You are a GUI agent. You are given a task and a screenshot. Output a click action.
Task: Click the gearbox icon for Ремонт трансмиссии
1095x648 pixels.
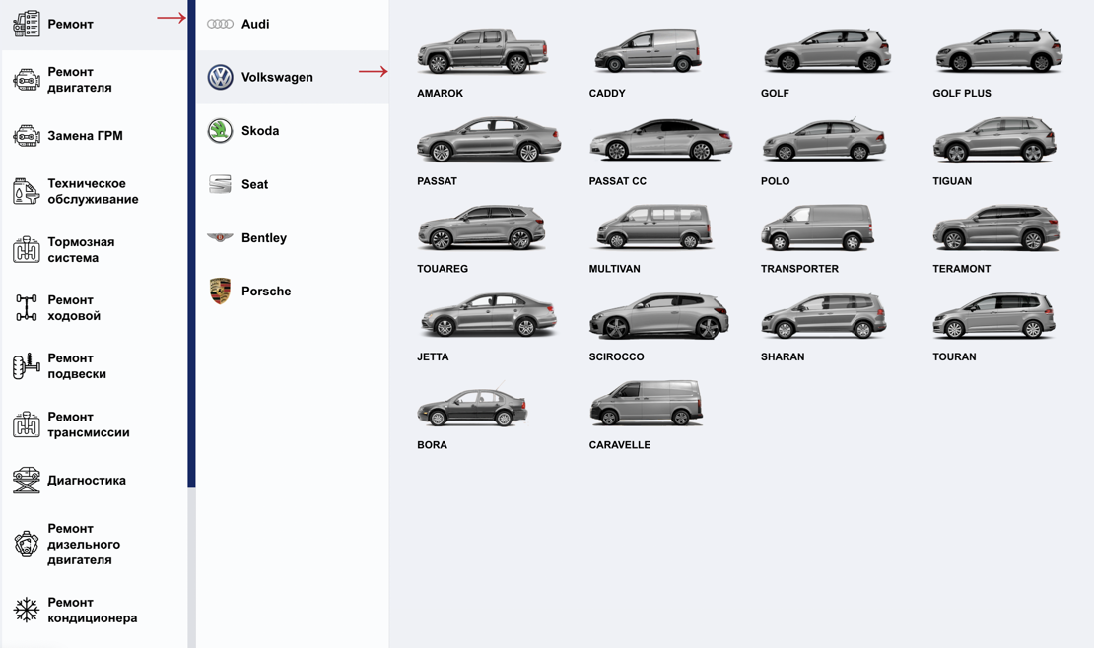27,424
